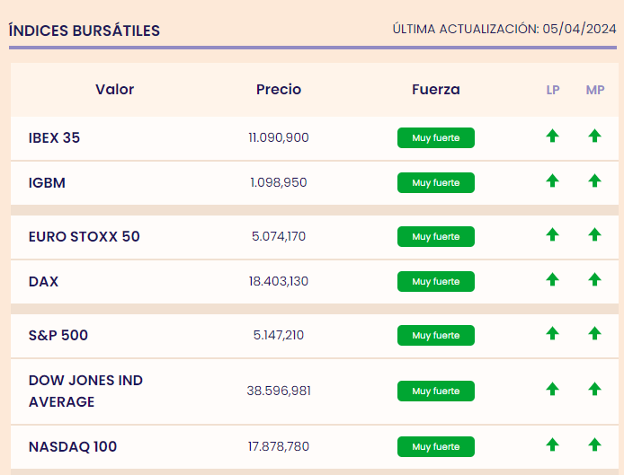Open the IBEX 35 index link
Viewport: 624px width, 475px height.
[x=54, y=138]
